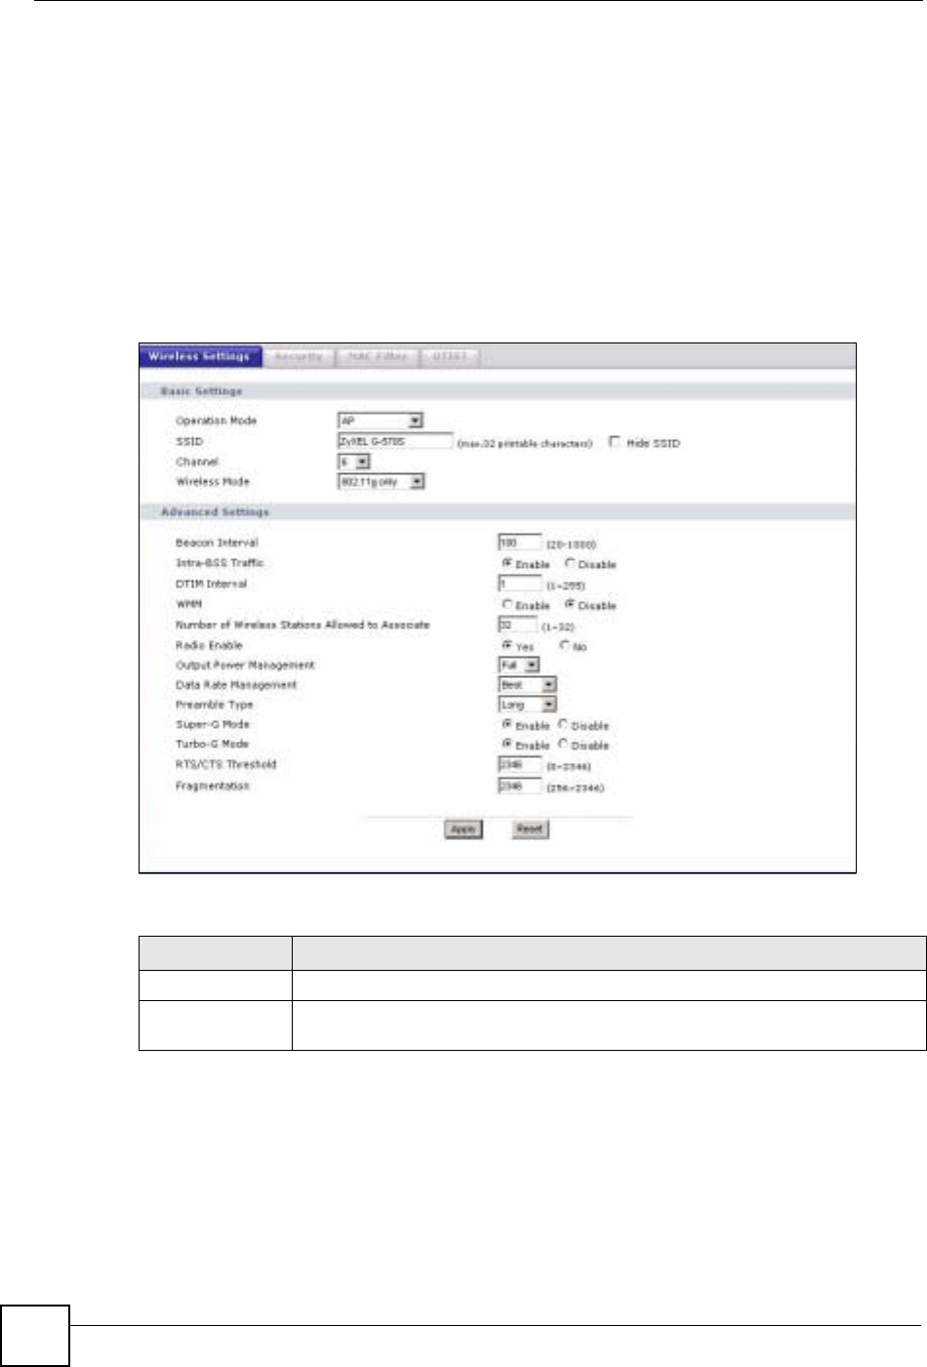Switch to the Security tab
The height and width of the screenshot is (1367, 927).
coord(299,357)
